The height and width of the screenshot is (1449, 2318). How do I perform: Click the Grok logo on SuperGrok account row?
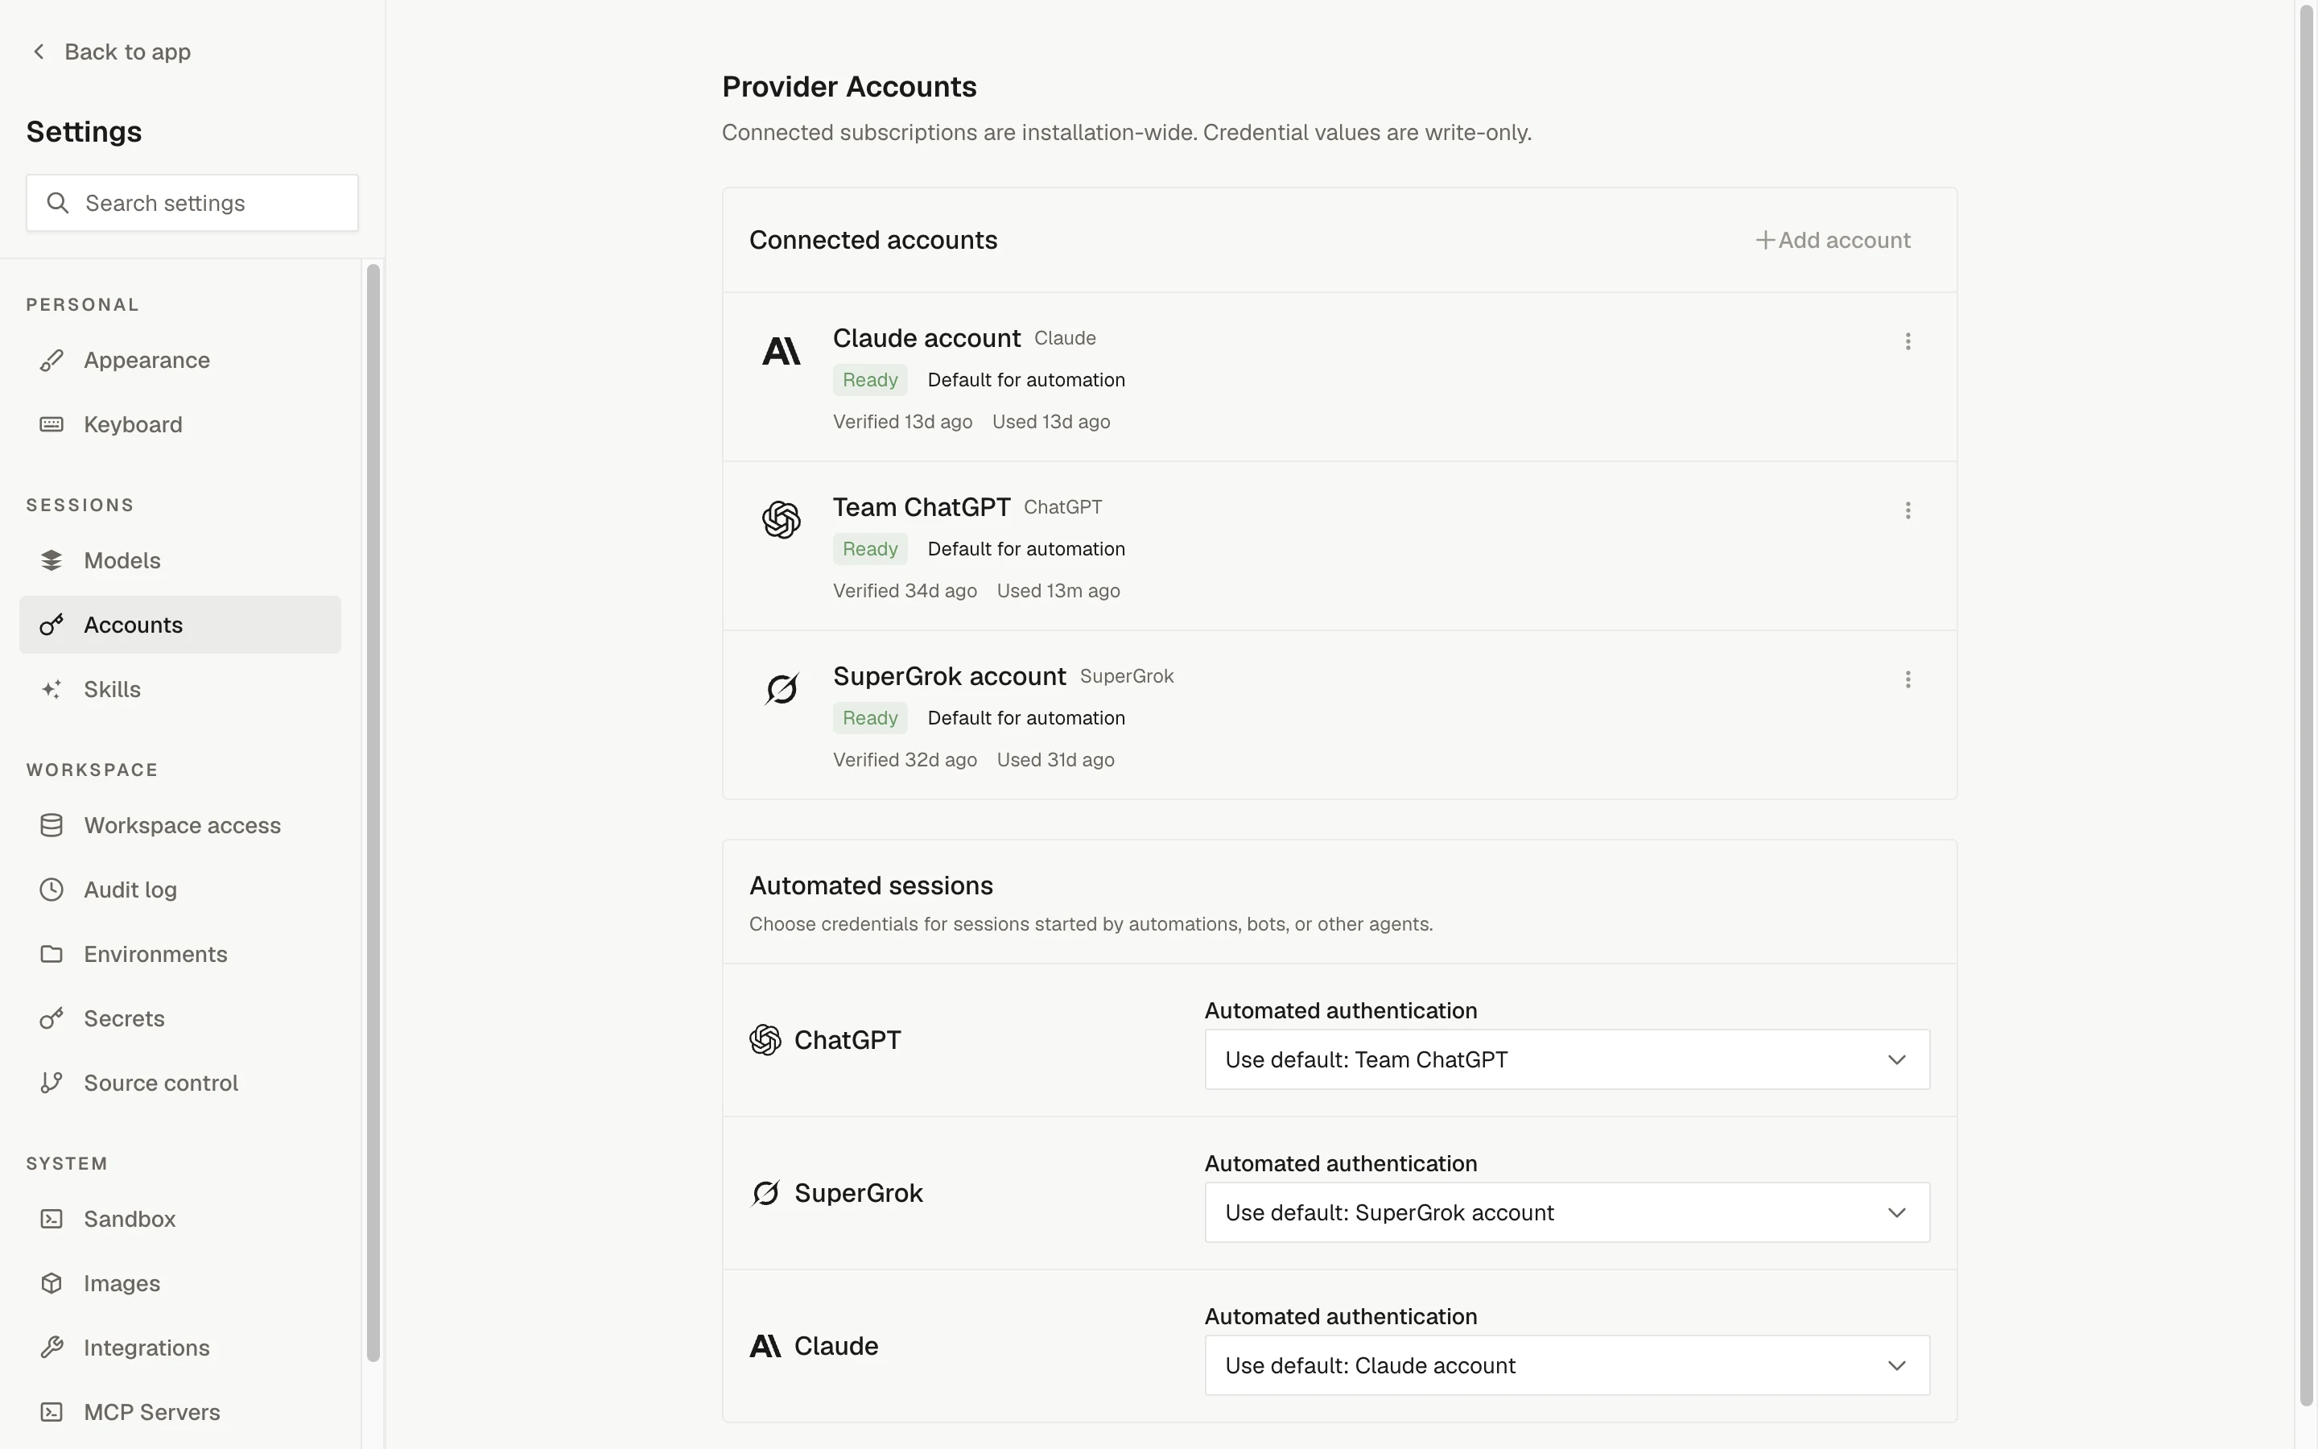tap(781, 689)
